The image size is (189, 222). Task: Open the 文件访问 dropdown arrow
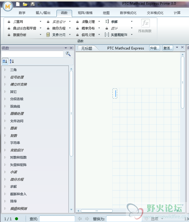click(70, 35)
